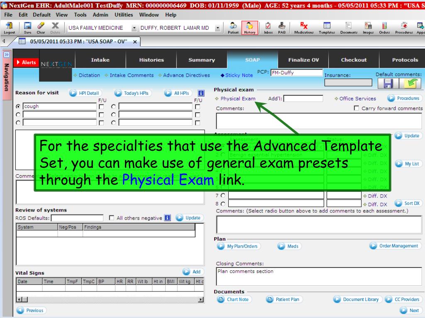Image resolution: width=425 pixels, height=318 pixels.
Task: Select assessment 8 radio button
Action: pos(223,204)
